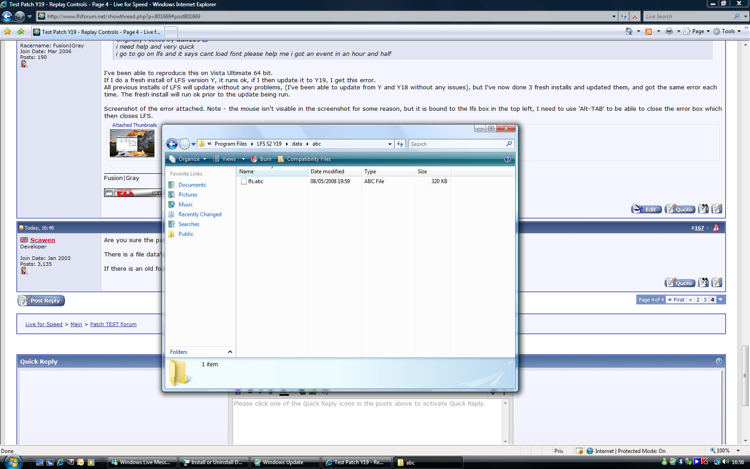Click the report post warning triangle icon

pos(716,228)
